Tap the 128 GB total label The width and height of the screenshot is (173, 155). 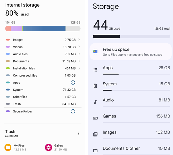coord(162,28)
